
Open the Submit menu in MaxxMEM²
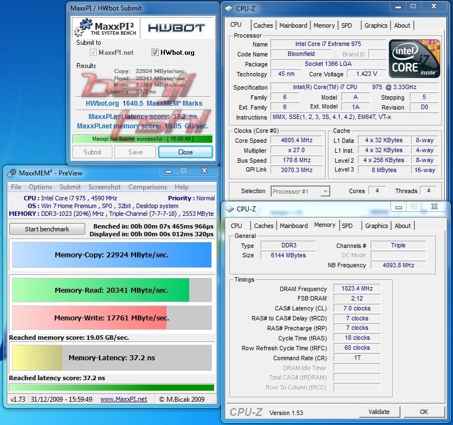pyautogui.click(x=70, y=187)
